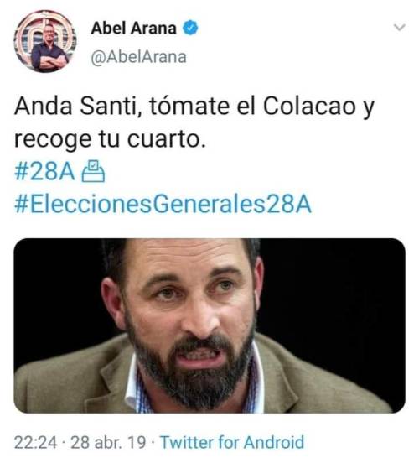Open the tweet author's profile picture
The height and width of the screenshot is (463, 419).
[45, 41]
